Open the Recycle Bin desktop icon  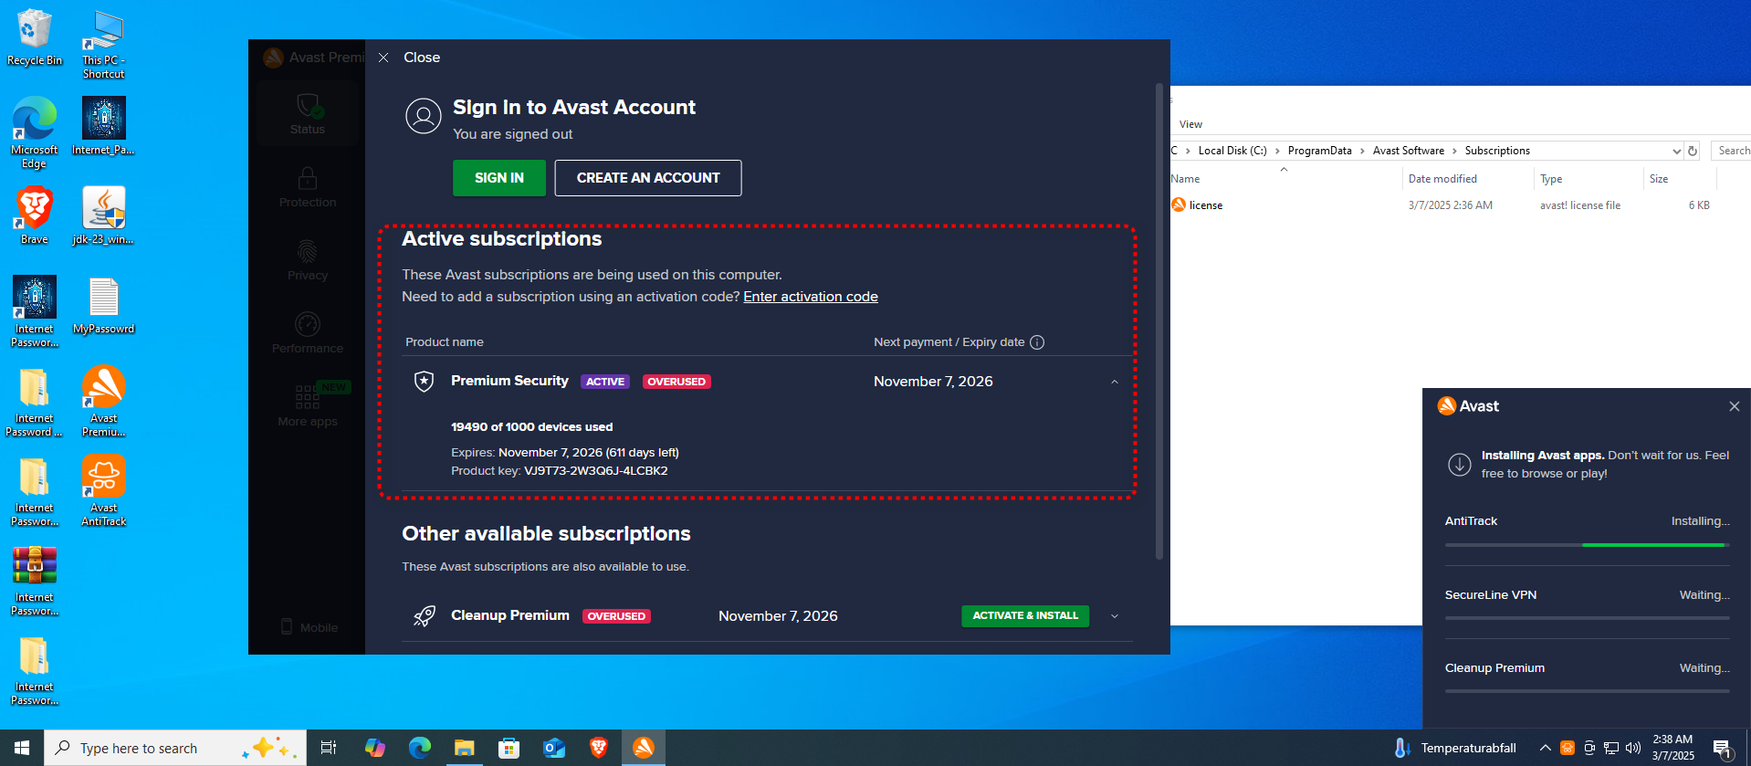(x=34, y=37)
